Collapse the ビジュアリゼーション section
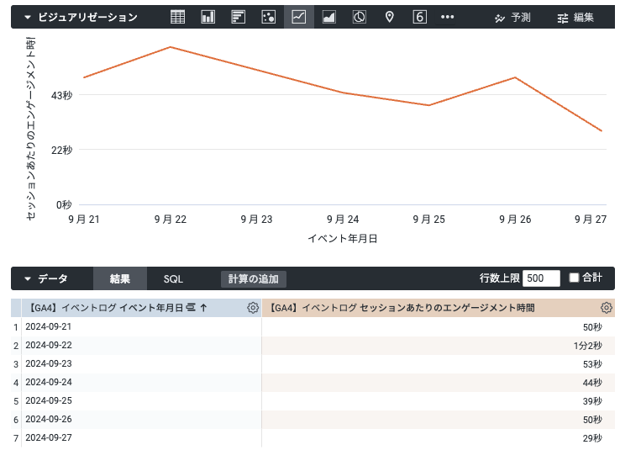The height and width of the screenshot is (466, 620). click(28, 18)
